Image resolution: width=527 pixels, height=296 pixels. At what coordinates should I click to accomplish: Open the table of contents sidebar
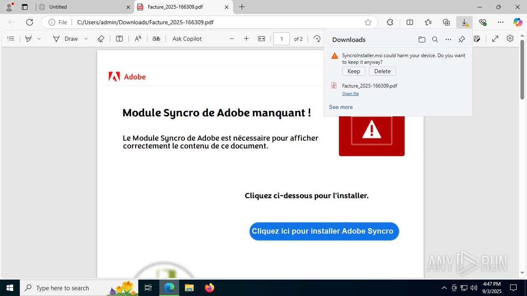click(11, 39)
